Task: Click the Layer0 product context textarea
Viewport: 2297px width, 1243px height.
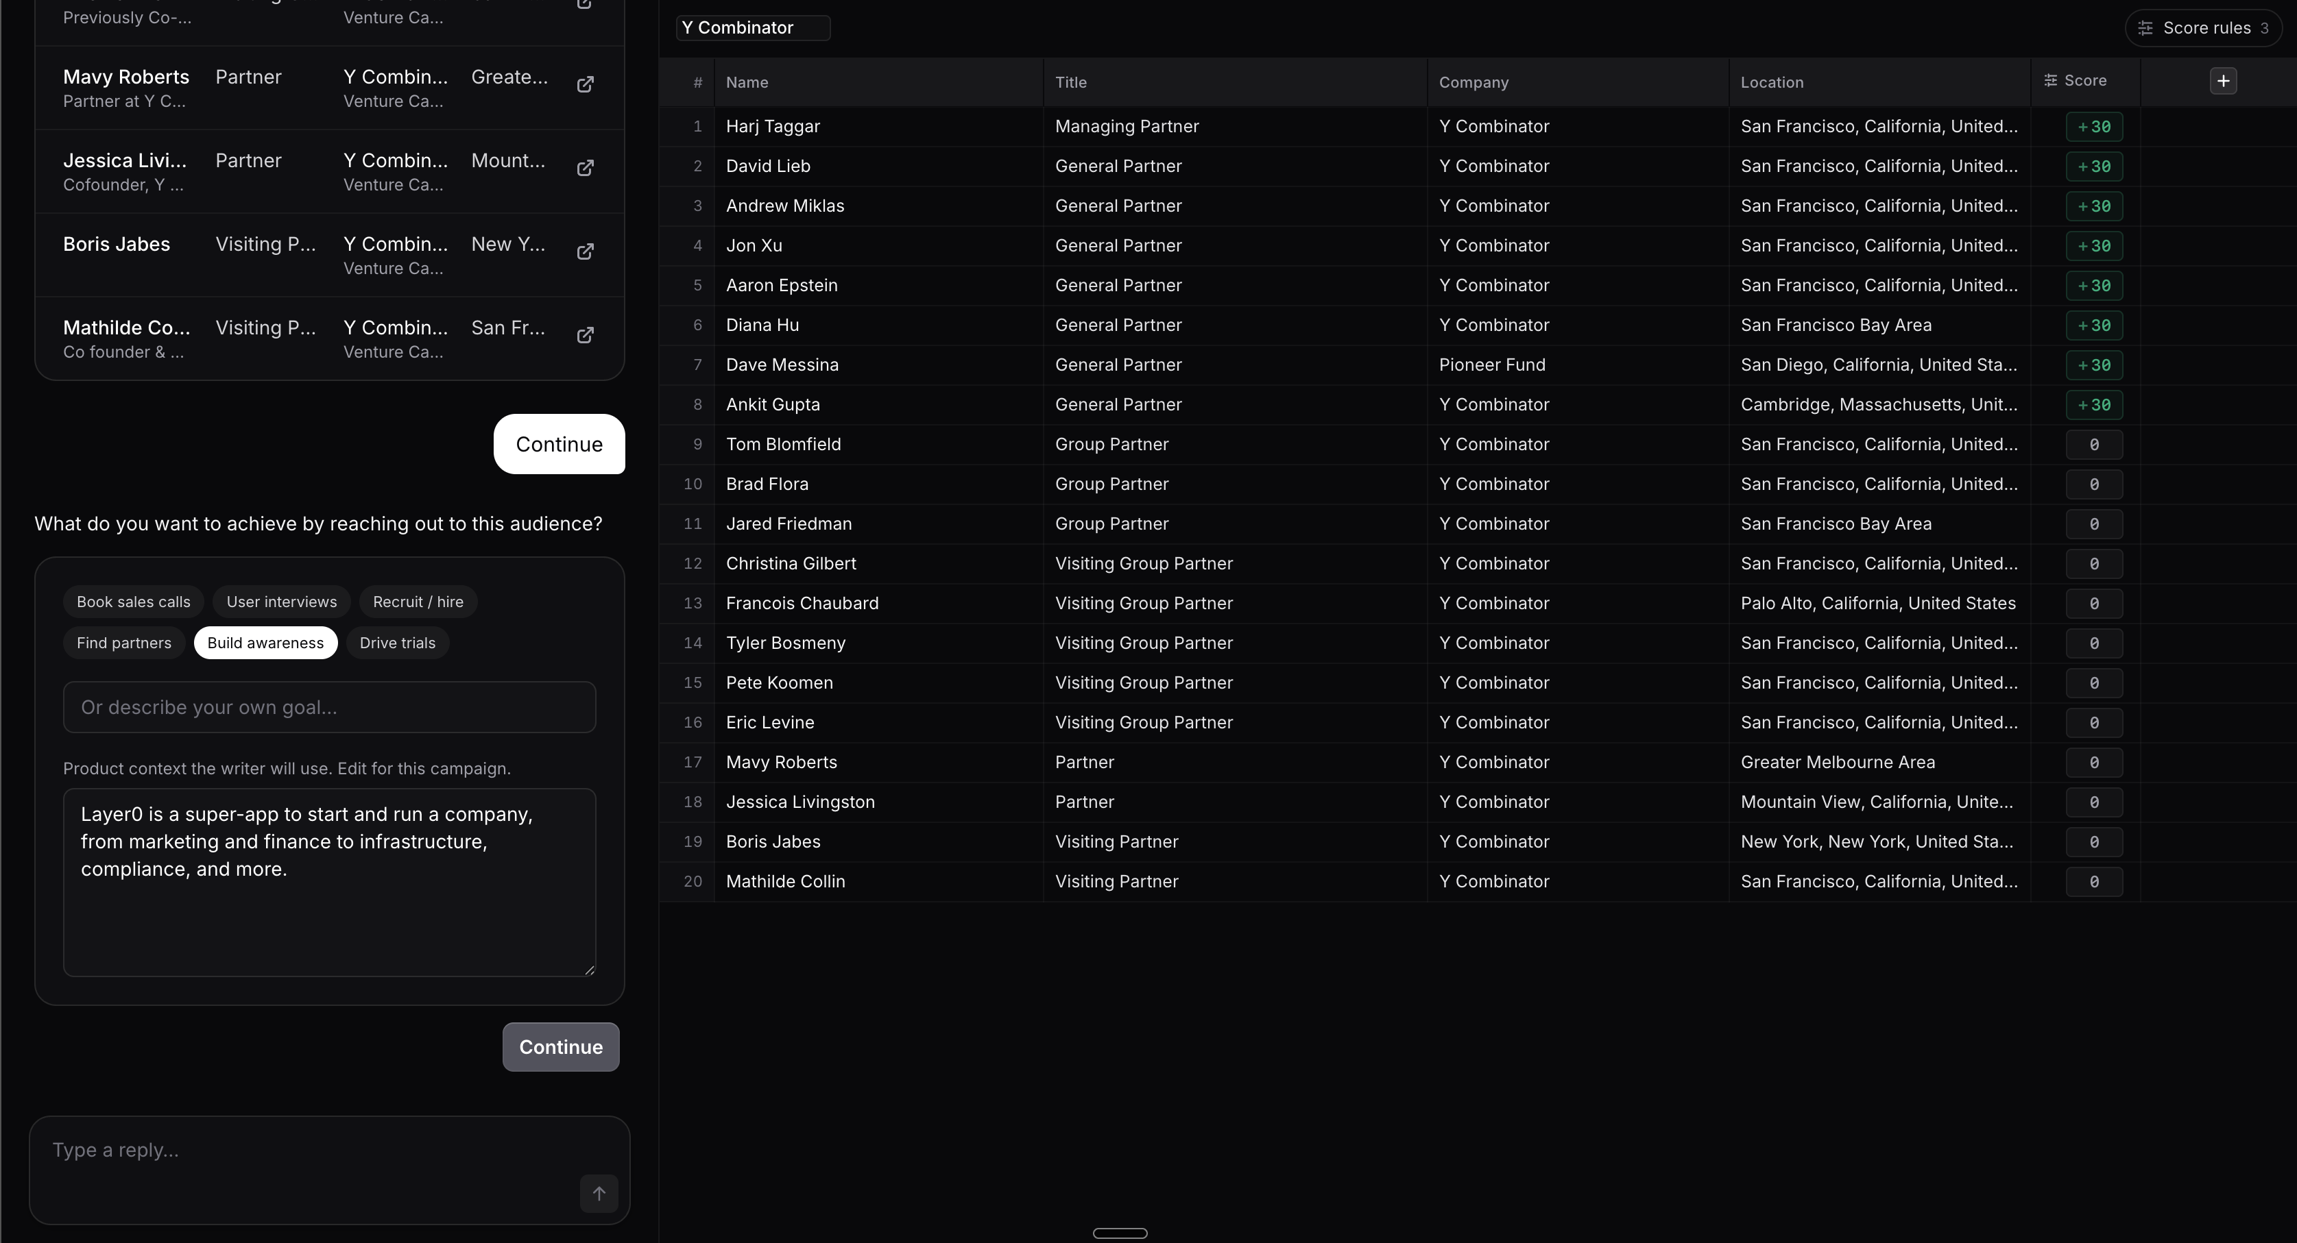Action: (x=330, y=882)
